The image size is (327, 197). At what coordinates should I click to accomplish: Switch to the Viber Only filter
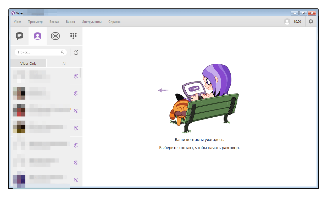(x=28, y=63)
